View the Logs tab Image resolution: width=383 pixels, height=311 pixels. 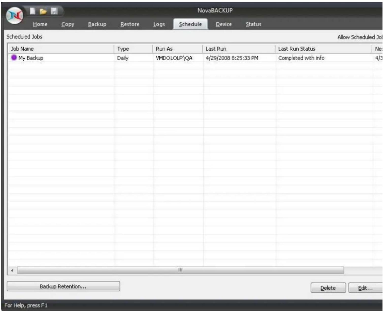159,24
